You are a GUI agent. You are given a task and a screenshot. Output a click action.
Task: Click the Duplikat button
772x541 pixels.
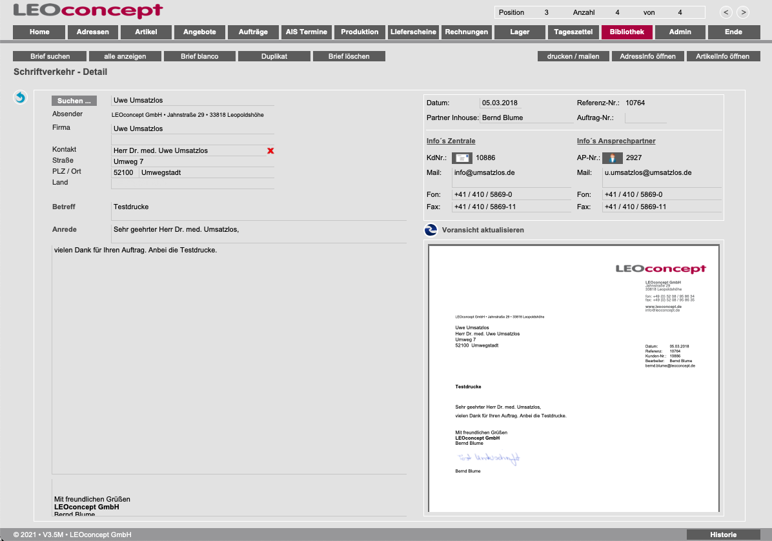pos(274,57)
